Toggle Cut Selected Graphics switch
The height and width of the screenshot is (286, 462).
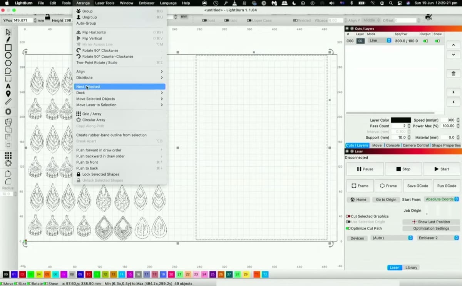[348, 216]
